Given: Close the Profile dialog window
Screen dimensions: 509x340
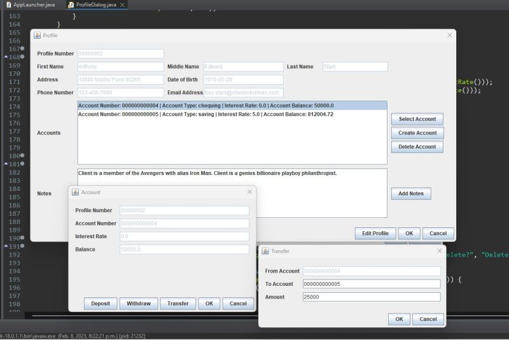Looking at the screenshot, I should point(450,35).
